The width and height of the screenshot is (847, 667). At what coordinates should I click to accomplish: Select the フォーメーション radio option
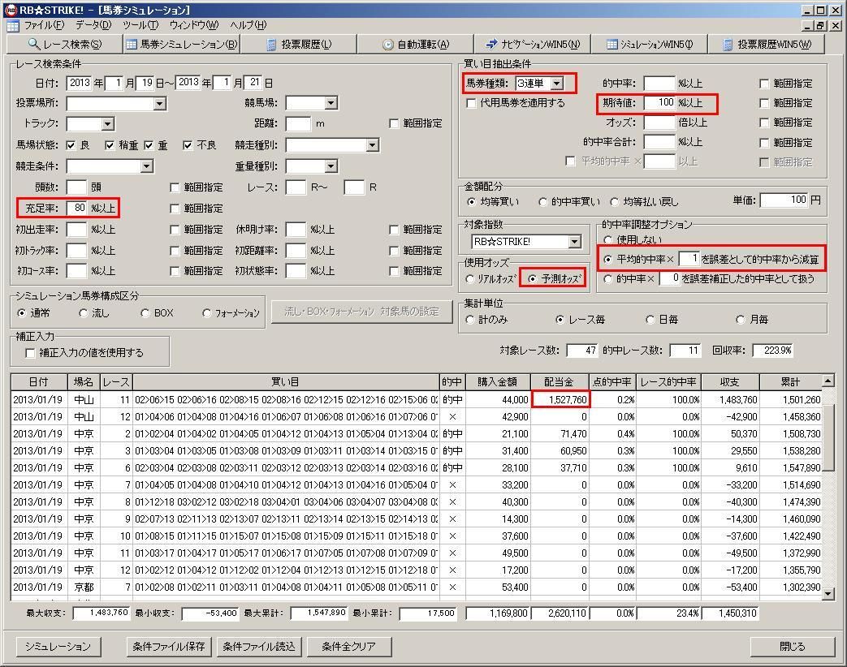coord(206,313)
